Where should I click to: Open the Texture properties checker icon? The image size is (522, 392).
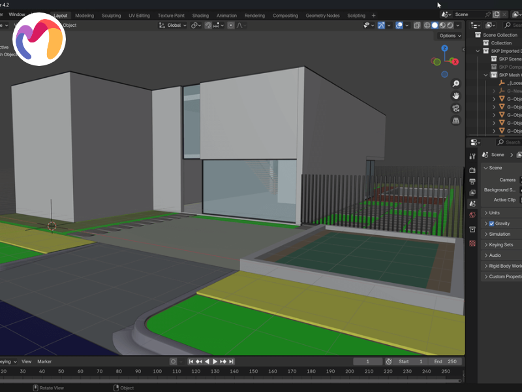pyautogui.click(x=472, y=243)
